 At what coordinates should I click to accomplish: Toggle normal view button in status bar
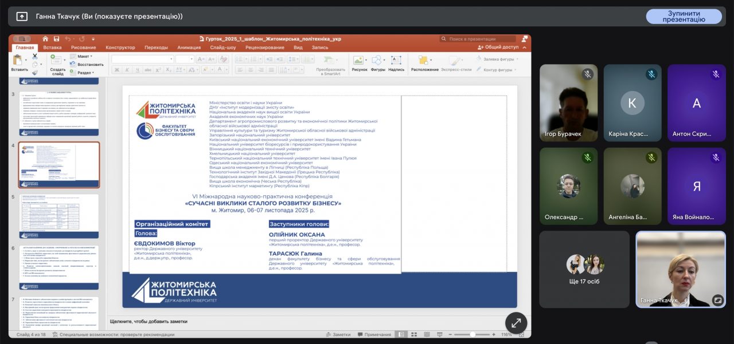click(402, 334)
